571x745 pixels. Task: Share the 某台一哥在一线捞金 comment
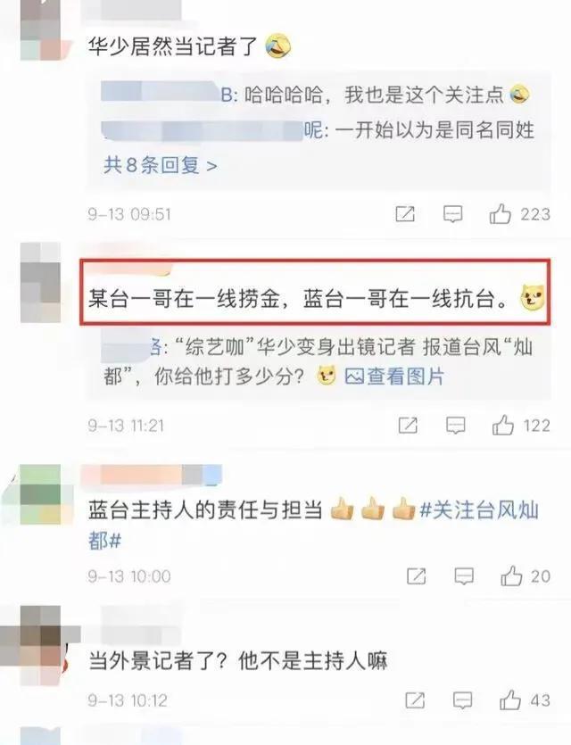tap(408, 425)
